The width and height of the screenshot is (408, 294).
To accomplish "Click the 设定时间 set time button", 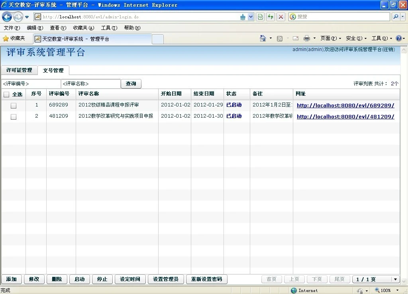I will (130, 279).
